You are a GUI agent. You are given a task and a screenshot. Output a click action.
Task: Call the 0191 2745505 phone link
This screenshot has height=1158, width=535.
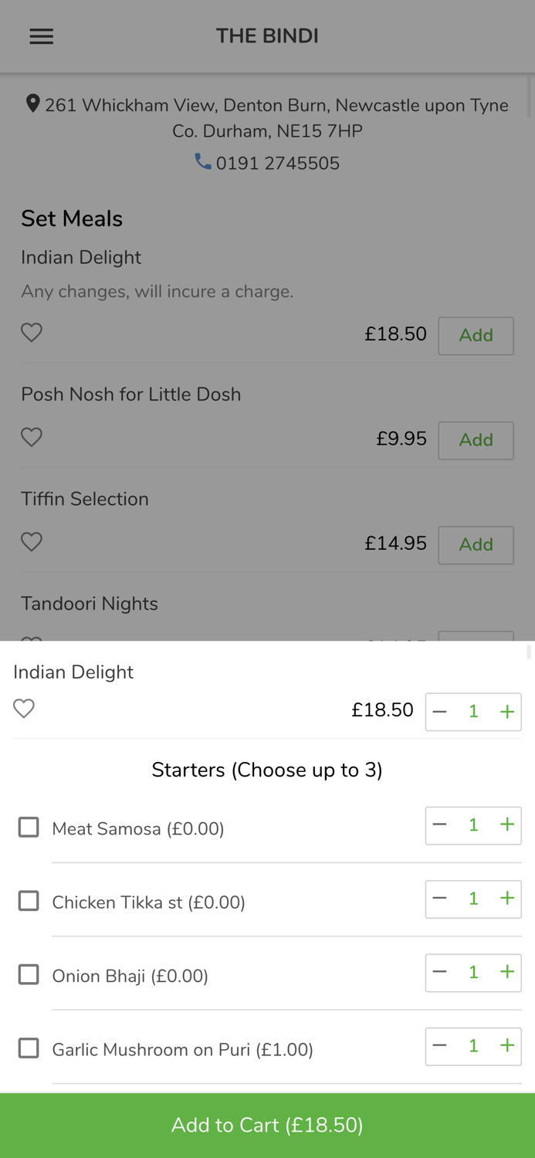click(277, 164)
